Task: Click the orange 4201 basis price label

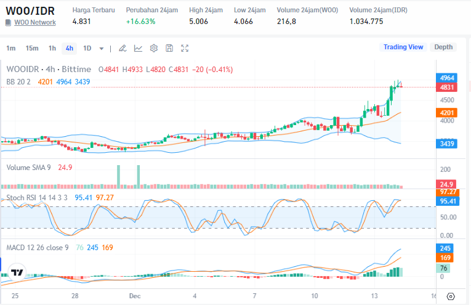Action: pos(446,113)
